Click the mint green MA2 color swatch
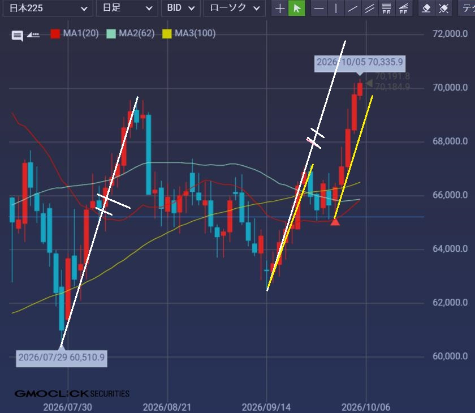Viewport: 475px width, 413px height. (111, 33)
